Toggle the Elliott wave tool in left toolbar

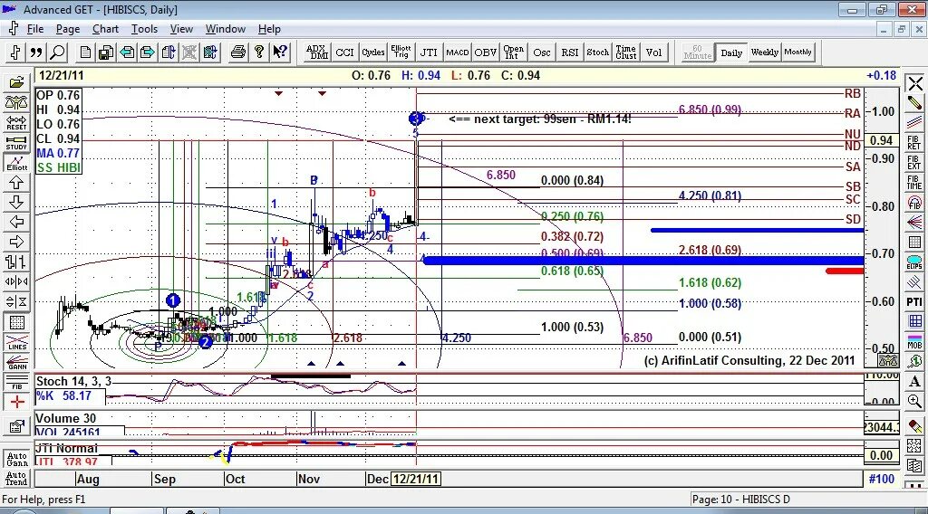(16, 163)
